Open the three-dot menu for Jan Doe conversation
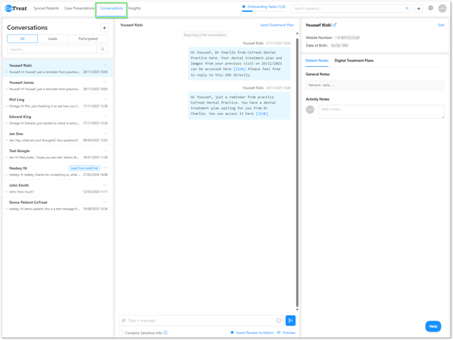Screen dimensions: 453x340 (105, 133)
